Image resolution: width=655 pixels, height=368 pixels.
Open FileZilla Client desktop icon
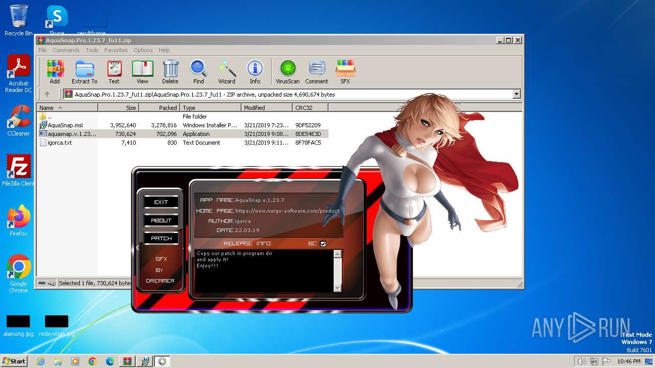click(18, 171)
